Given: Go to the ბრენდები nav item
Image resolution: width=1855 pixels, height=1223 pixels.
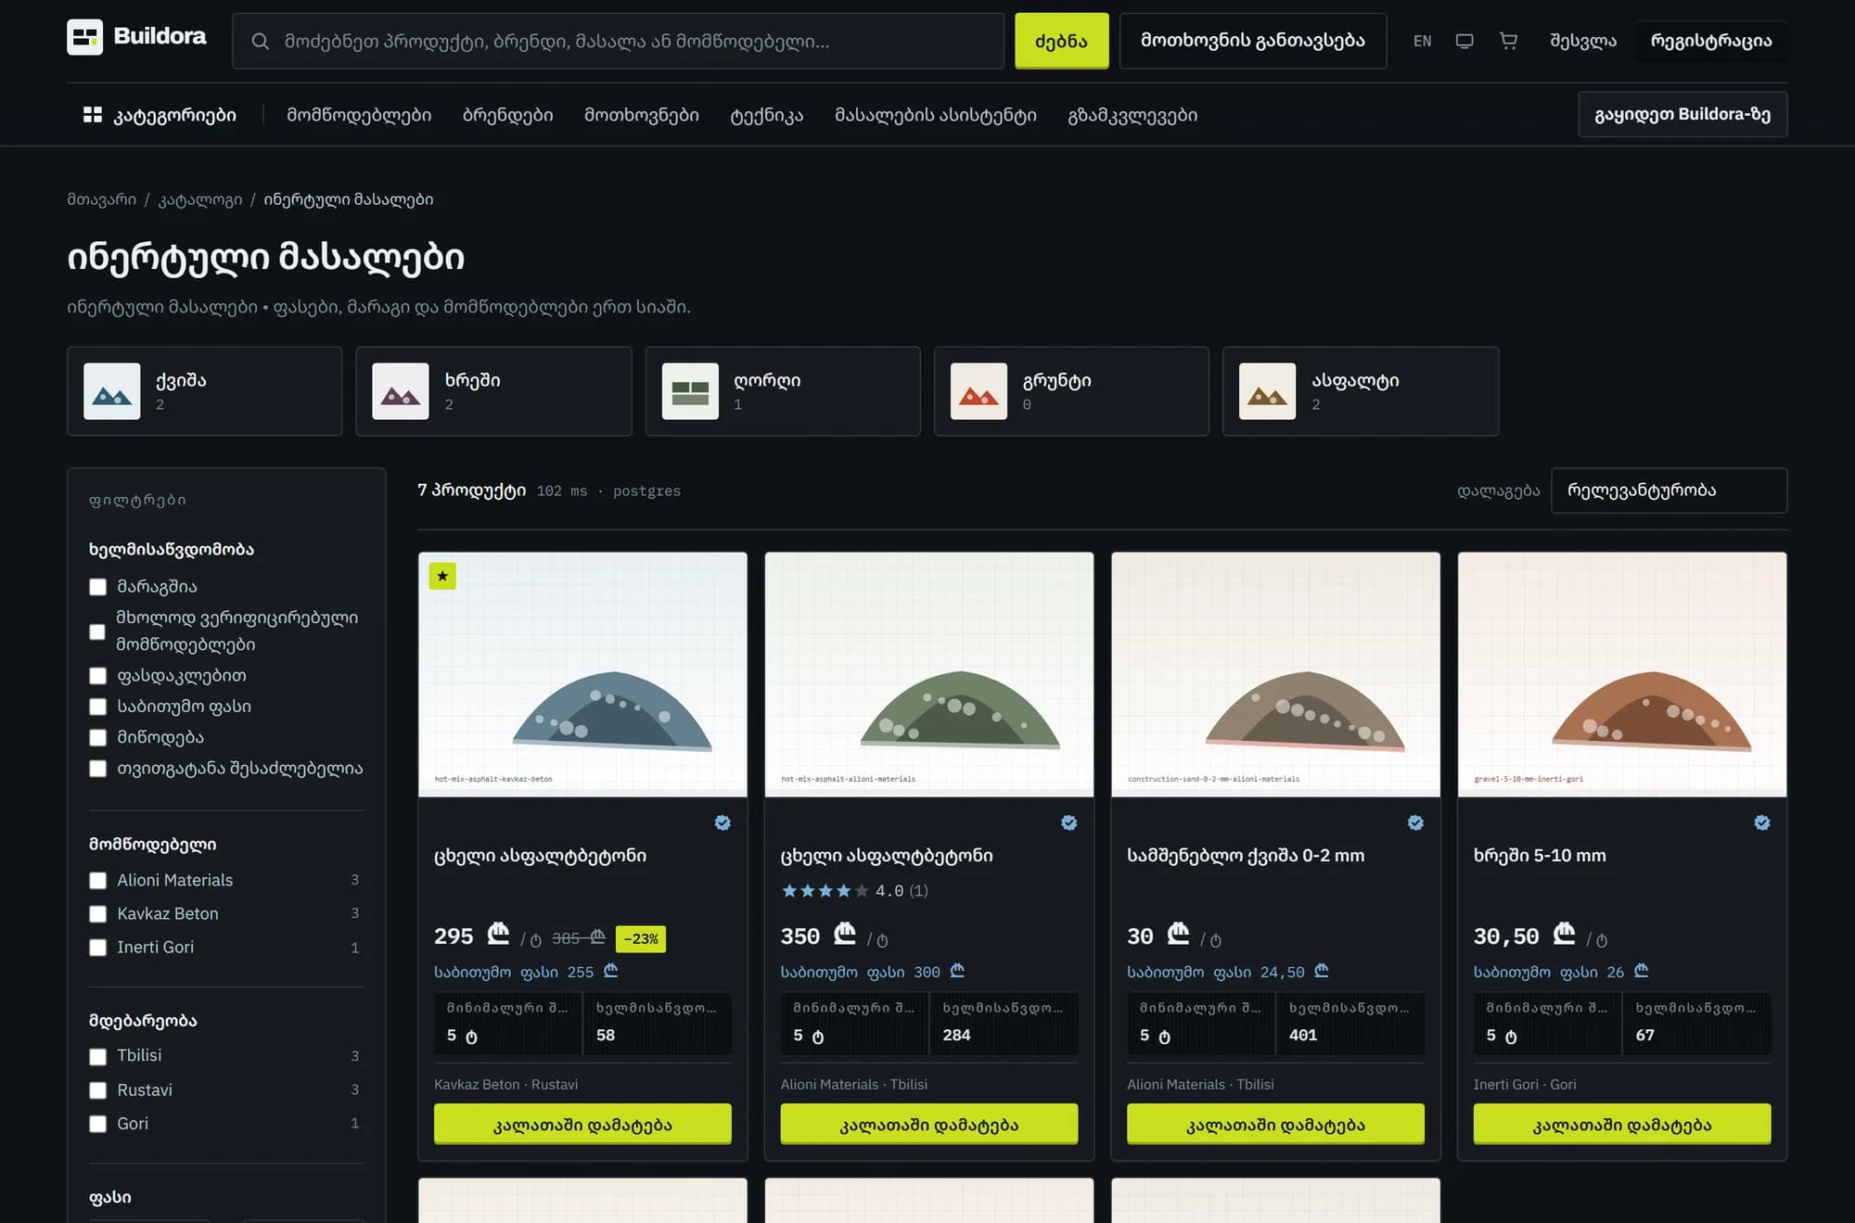Looking at the screenshot, I should (x=507, y=115).
